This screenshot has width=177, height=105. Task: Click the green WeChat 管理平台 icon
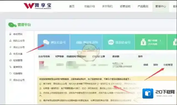tap(12, 25)
